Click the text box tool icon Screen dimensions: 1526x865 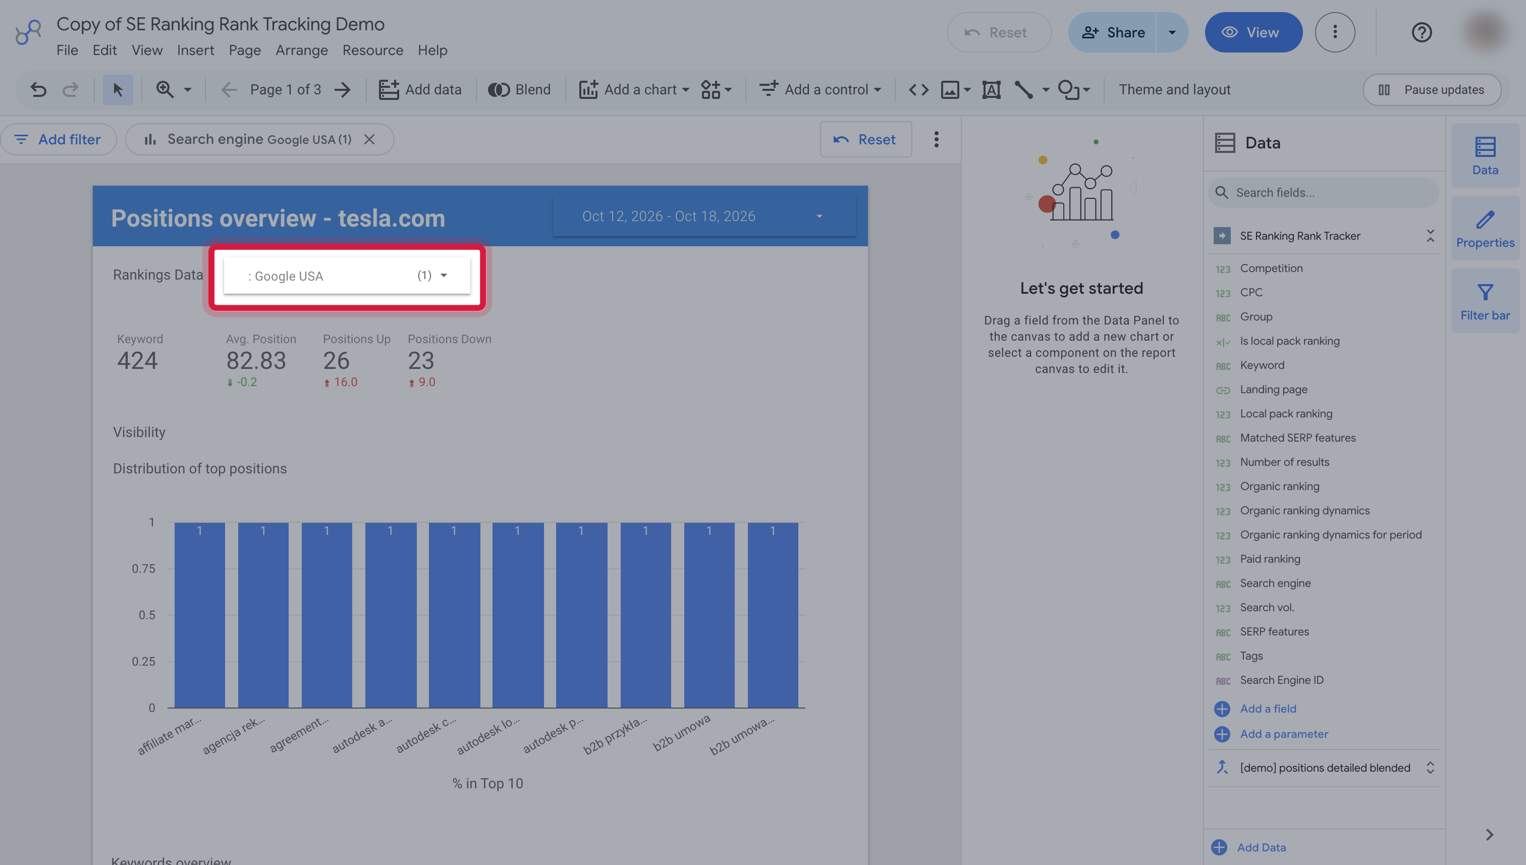pos(992,90)
